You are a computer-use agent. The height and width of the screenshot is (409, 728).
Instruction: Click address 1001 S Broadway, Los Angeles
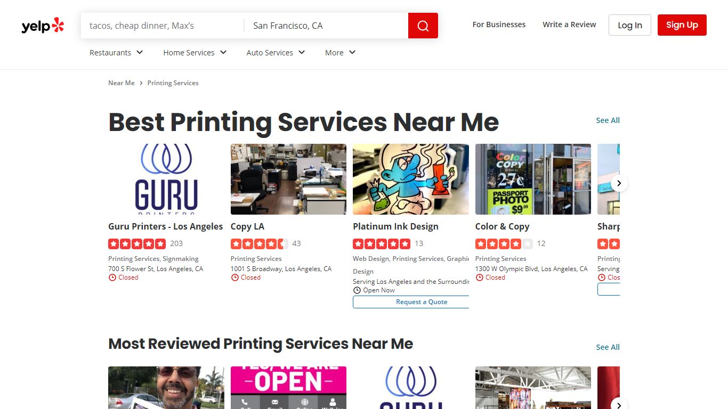(x=281, y=269)
